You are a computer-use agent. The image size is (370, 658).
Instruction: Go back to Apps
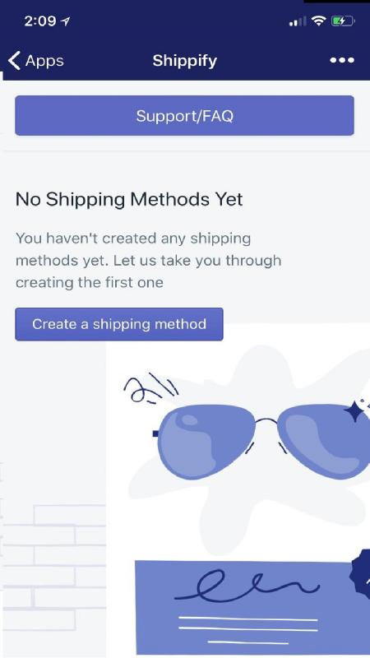(x=36, y=61)
